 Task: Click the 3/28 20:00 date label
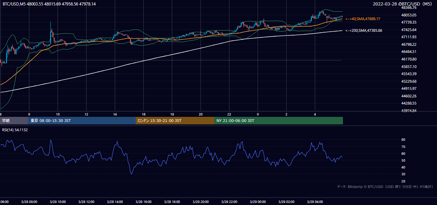pos(201,202)
